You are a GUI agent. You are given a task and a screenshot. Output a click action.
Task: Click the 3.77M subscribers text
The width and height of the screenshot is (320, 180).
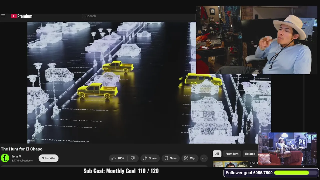point(22,160)
